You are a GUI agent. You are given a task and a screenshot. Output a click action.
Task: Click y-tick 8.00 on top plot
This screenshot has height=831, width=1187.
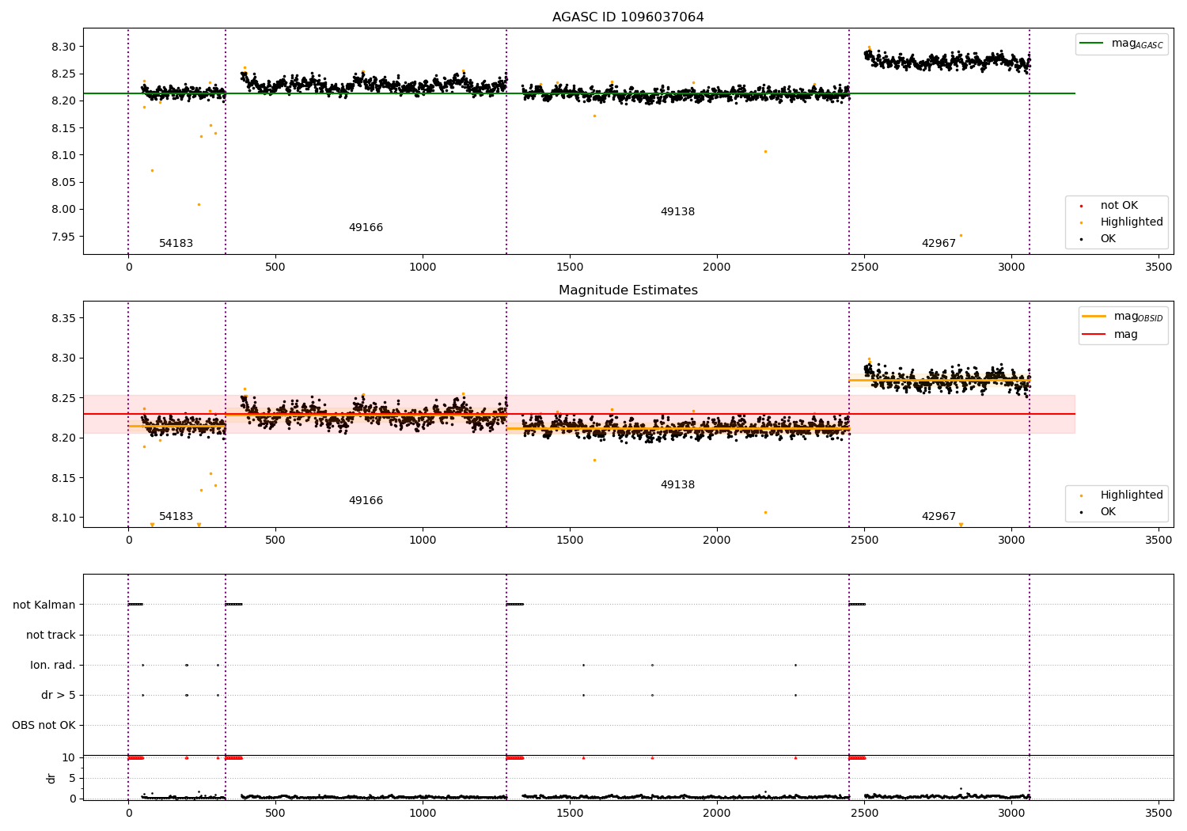pyautogui.click(x=63, y=210)
